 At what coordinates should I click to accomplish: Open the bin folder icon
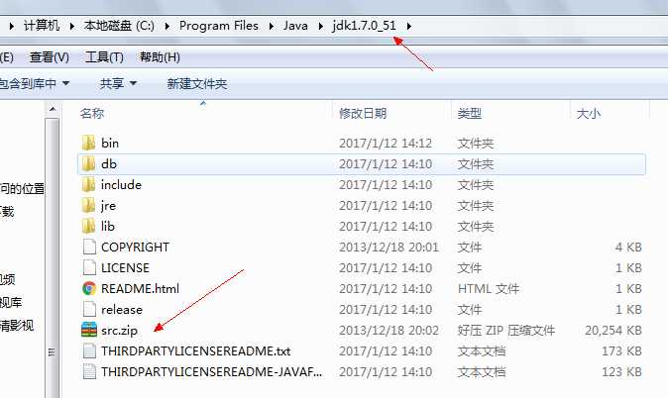pyautogui.click(x=88, y=143)
